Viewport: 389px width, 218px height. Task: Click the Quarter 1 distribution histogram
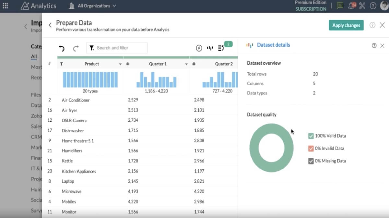point(157,80)
